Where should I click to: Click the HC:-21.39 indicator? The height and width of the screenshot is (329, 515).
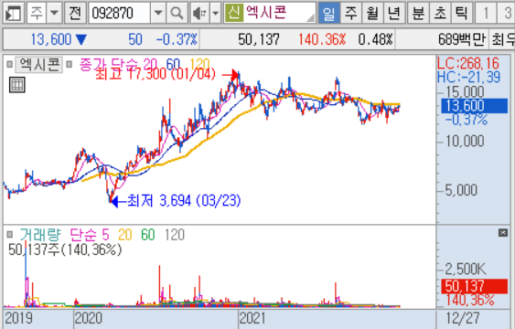coord(468,77)
